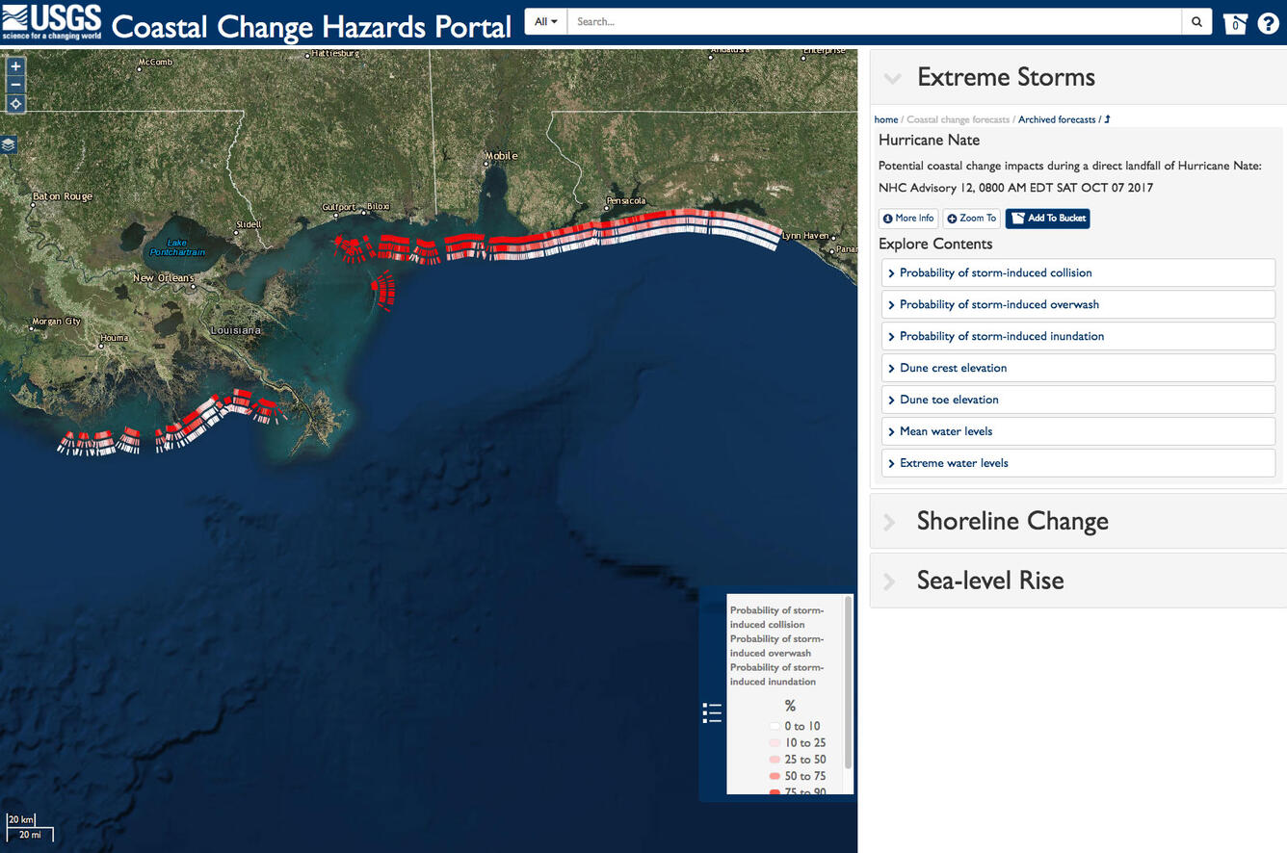The image size is (1287, 853).
Task: Click the search magnifier icon
Action: pyautogui.click(x=1196, y=21)
